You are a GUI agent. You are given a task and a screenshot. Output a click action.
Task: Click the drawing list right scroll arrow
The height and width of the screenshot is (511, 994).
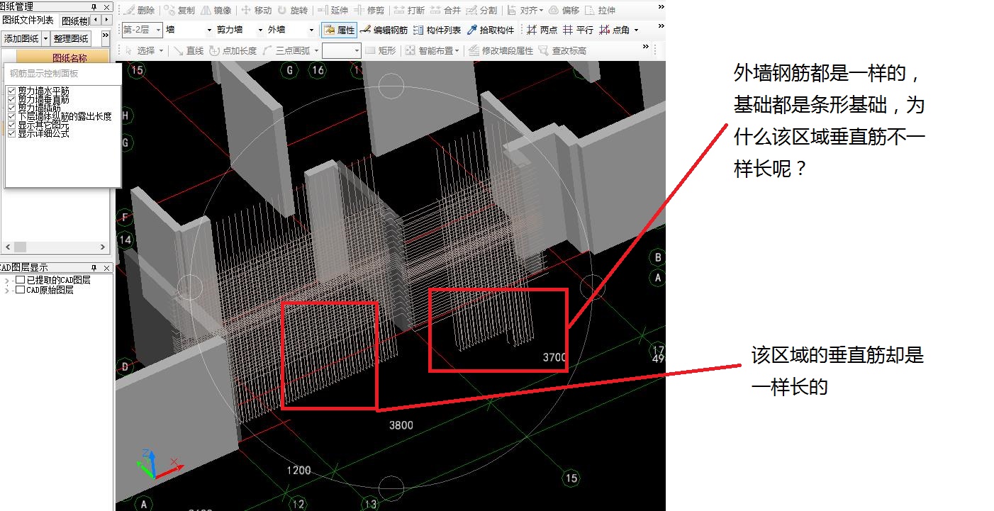click(x=103, y=247)
